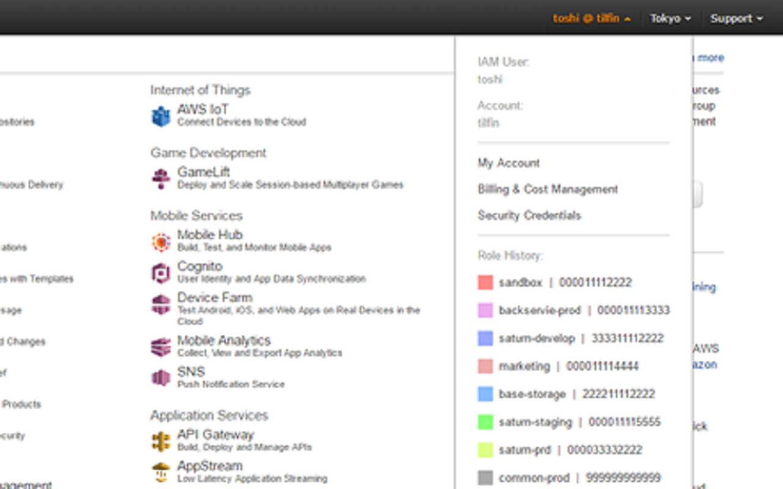The width and height of the screenshot is (783, 489).
Task: Select the API Gateway icon
Action: 160,440
